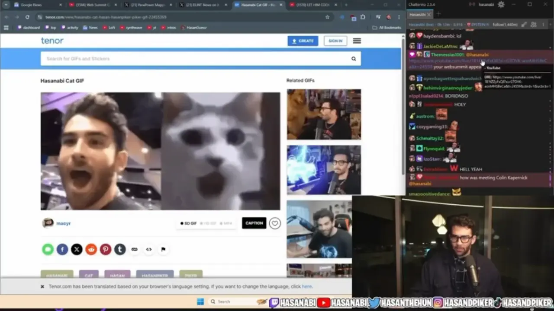This screenshot has height=311, width=554.
Task: Click the embed code icon
Action: 149,249
